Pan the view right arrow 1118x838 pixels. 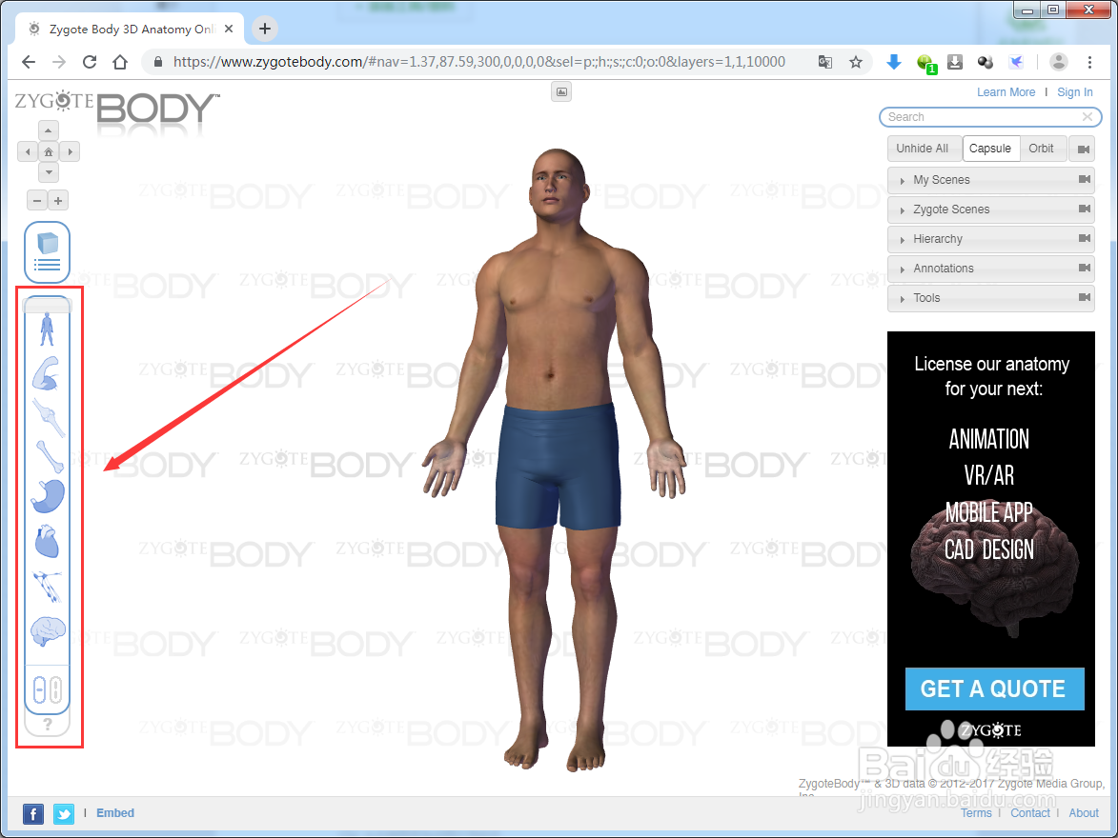(70, 151)
